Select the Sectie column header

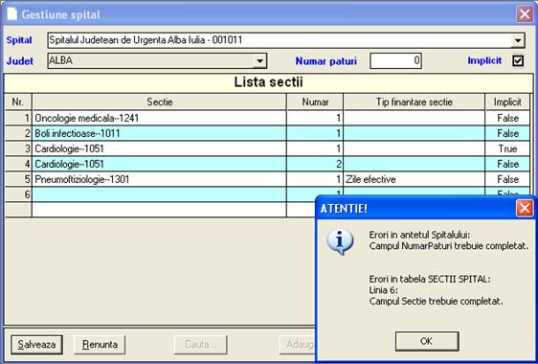159,102
